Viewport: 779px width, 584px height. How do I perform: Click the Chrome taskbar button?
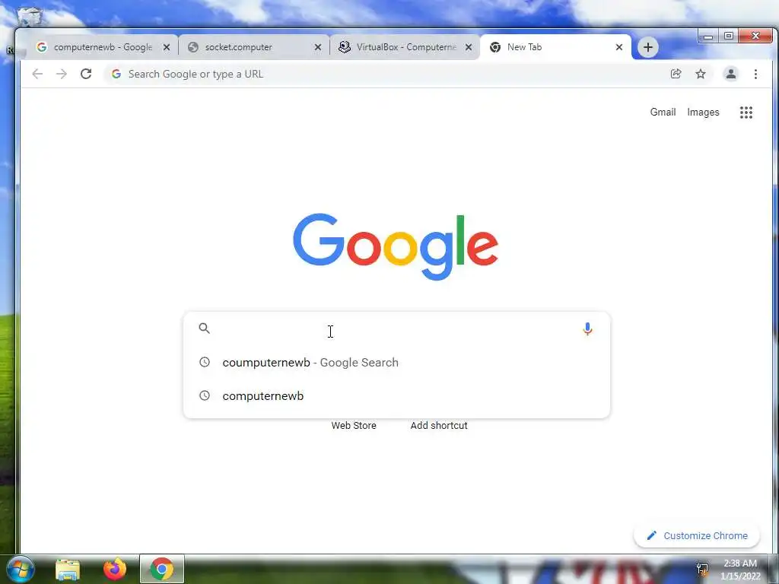(162, 569)
